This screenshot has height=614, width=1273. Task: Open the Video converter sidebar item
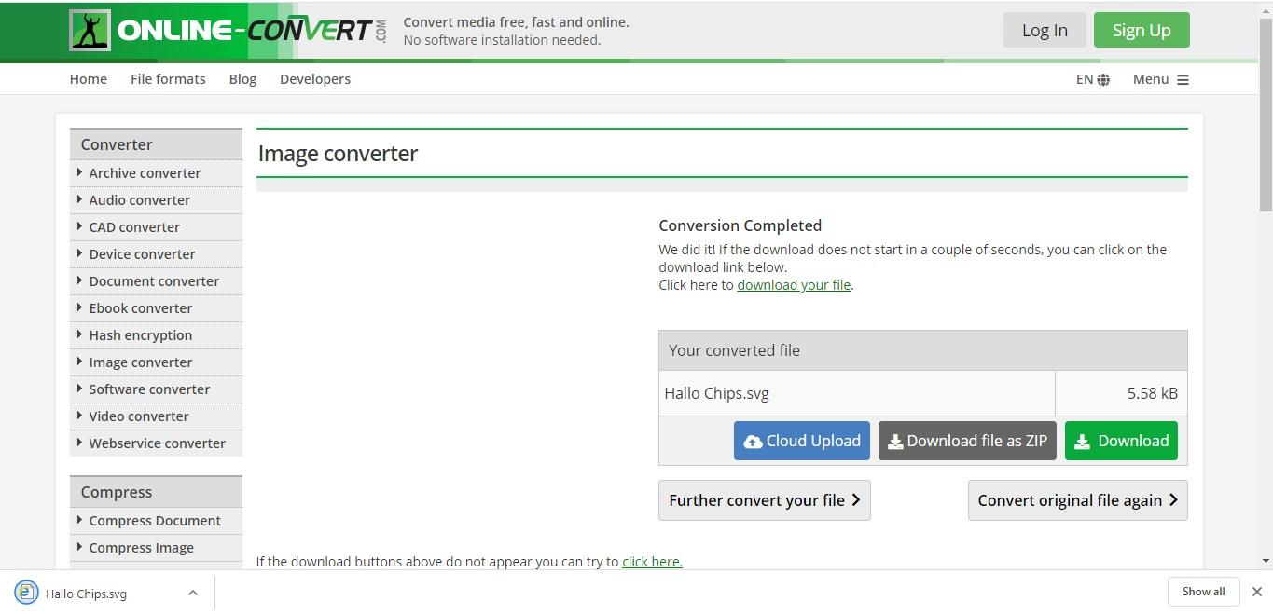[x=156, y=416]
